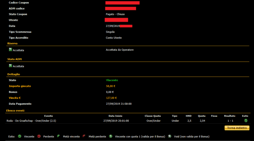Click the 'Elenco eventi' section heading
Viewport: 254px width, 141px height.
click(15, 111)
